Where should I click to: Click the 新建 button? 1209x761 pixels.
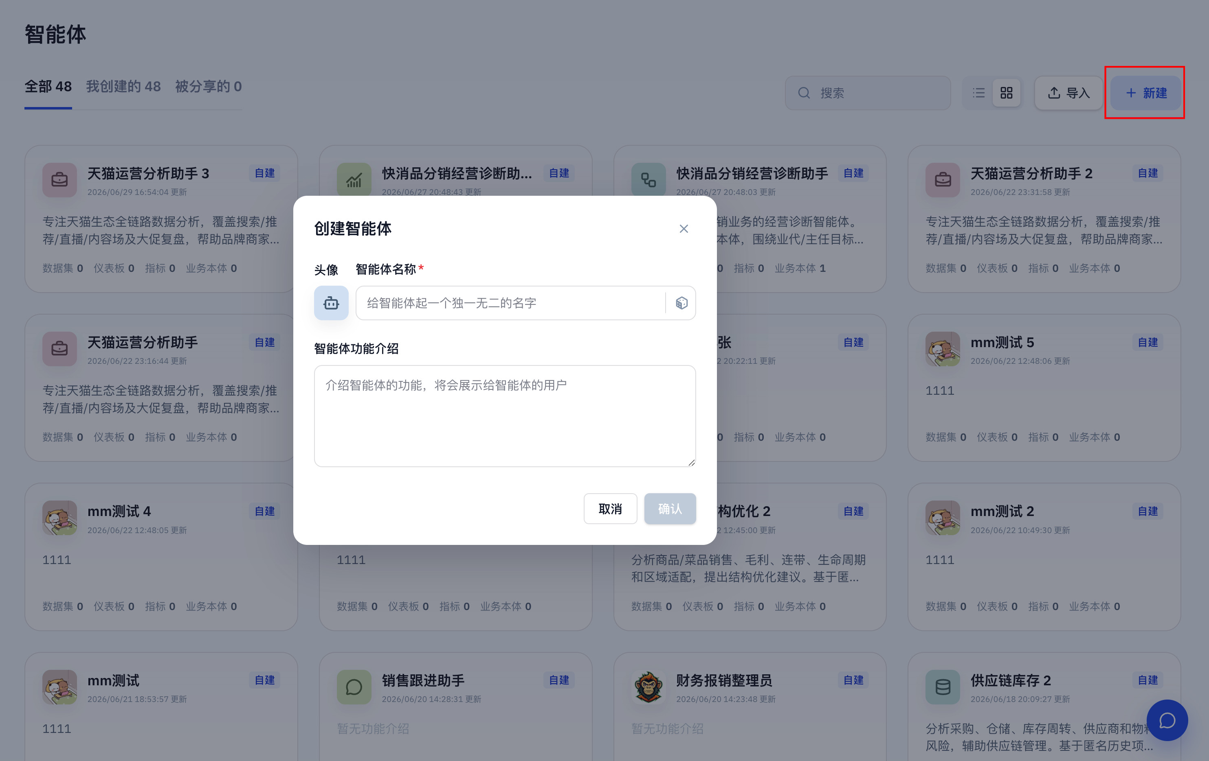[1145, 93]
